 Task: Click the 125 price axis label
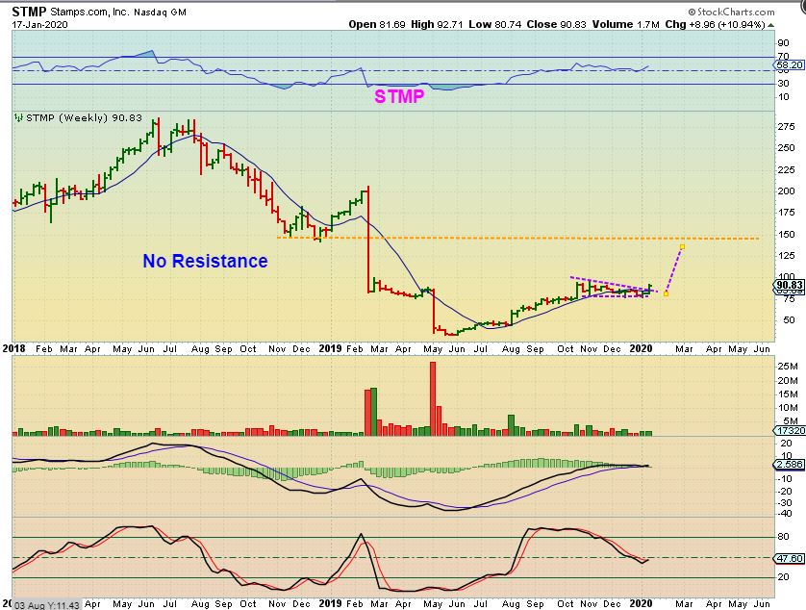(x=786, y=256)
